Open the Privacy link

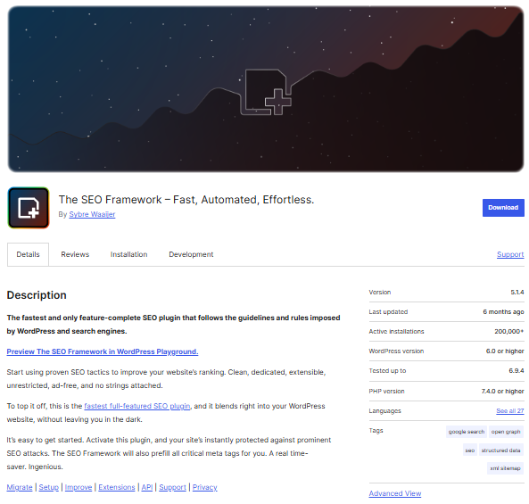[205, 487]
